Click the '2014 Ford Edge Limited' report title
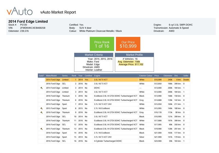This screenshot has width=219, height=153. point(28,21)
